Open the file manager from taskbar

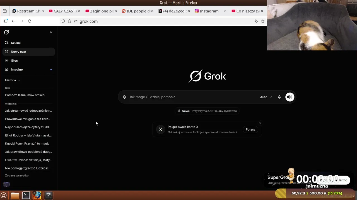15,196
